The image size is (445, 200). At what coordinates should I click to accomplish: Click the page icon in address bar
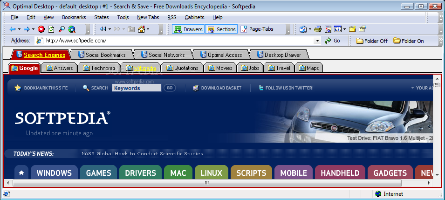(x=40, y=41)
